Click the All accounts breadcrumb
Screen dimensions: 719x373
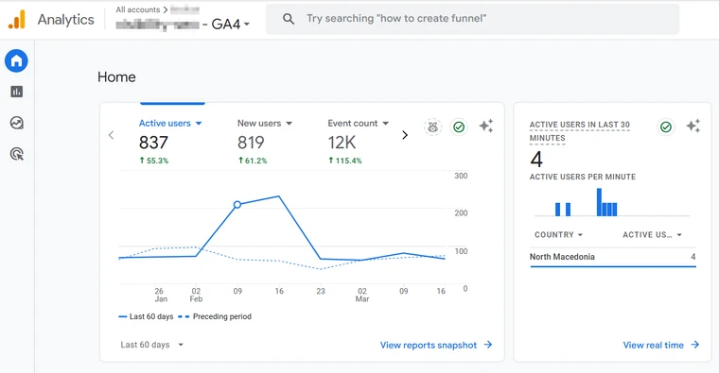coord(137,9)
